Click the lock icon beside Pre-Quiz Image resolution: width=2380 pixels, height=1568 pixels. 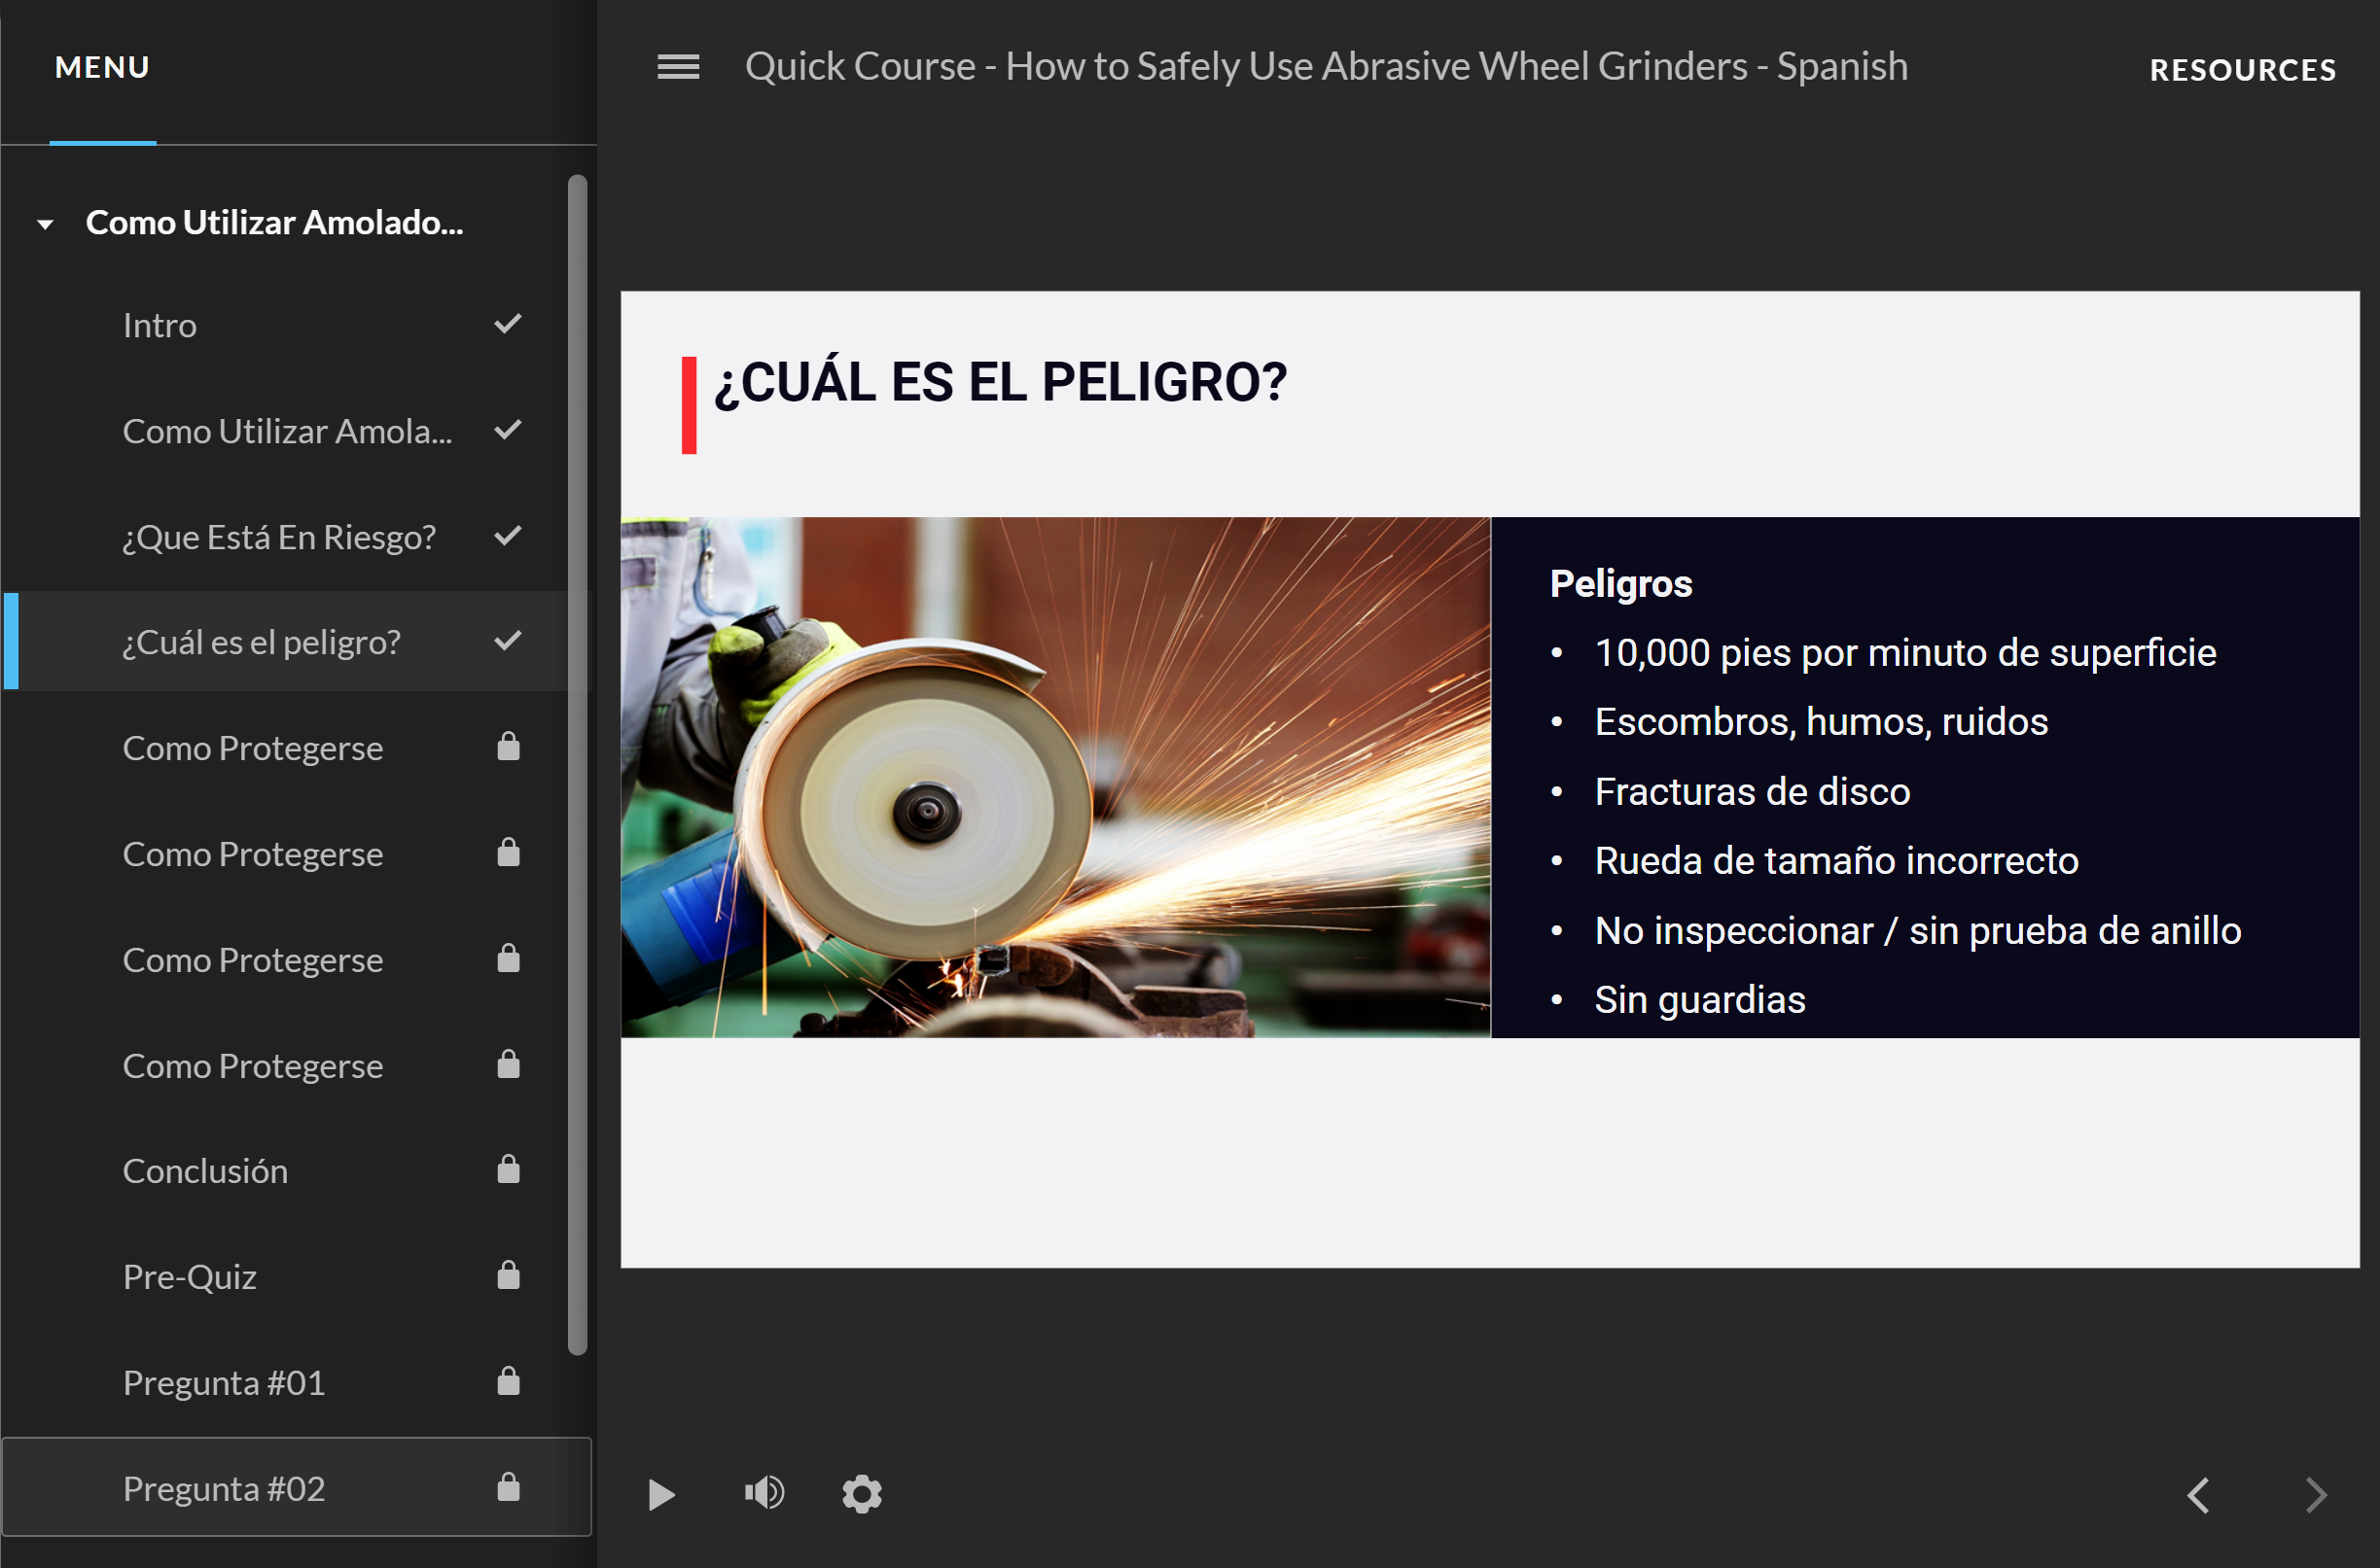click(509, 1275)
